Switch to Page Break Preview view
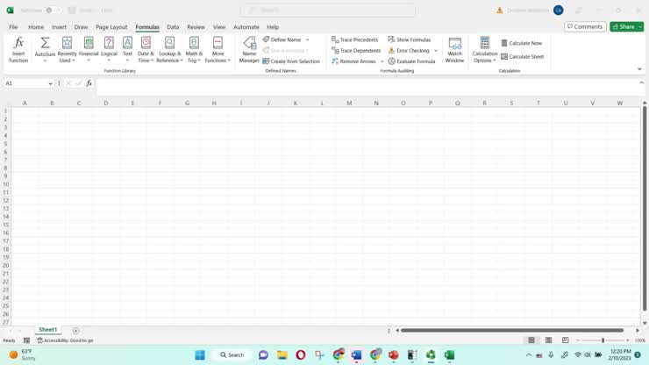649x365 pixels. (x=566, y=340)
